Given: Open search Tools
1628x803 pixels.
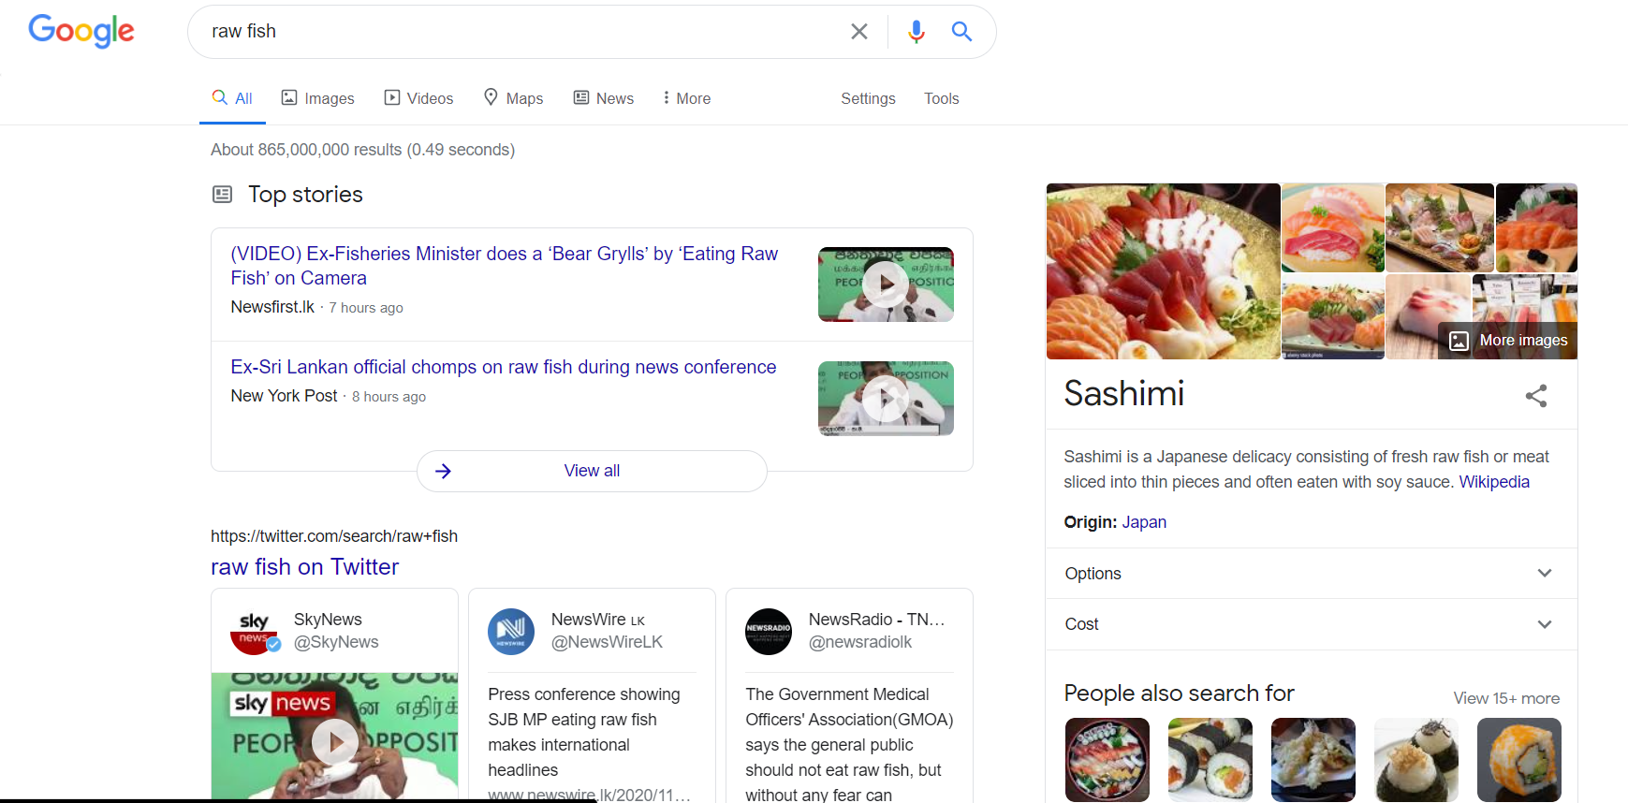Looking at the screenshot, I should tap(941, 98).
